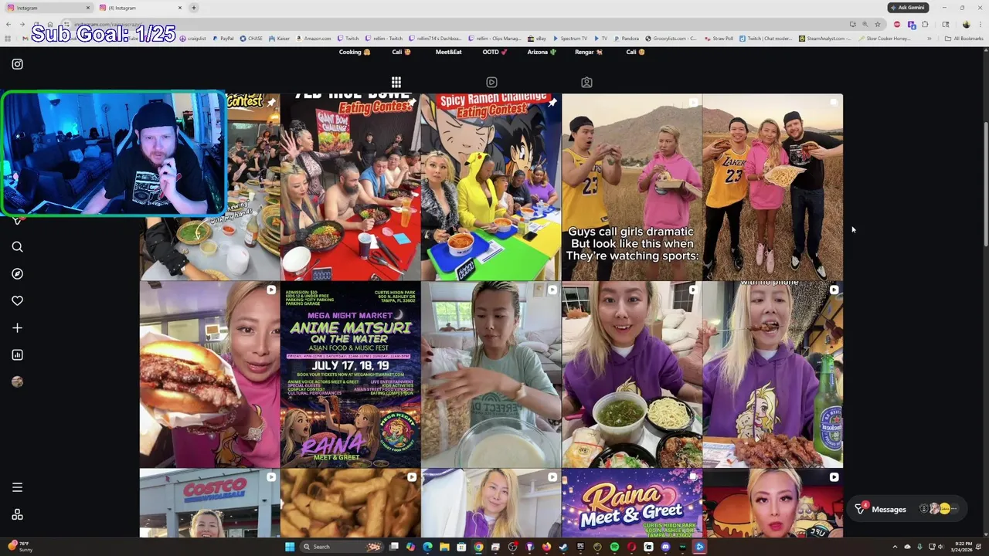
Task: Open the Dashboard bar-chart icon
Action: pos(17,355)
